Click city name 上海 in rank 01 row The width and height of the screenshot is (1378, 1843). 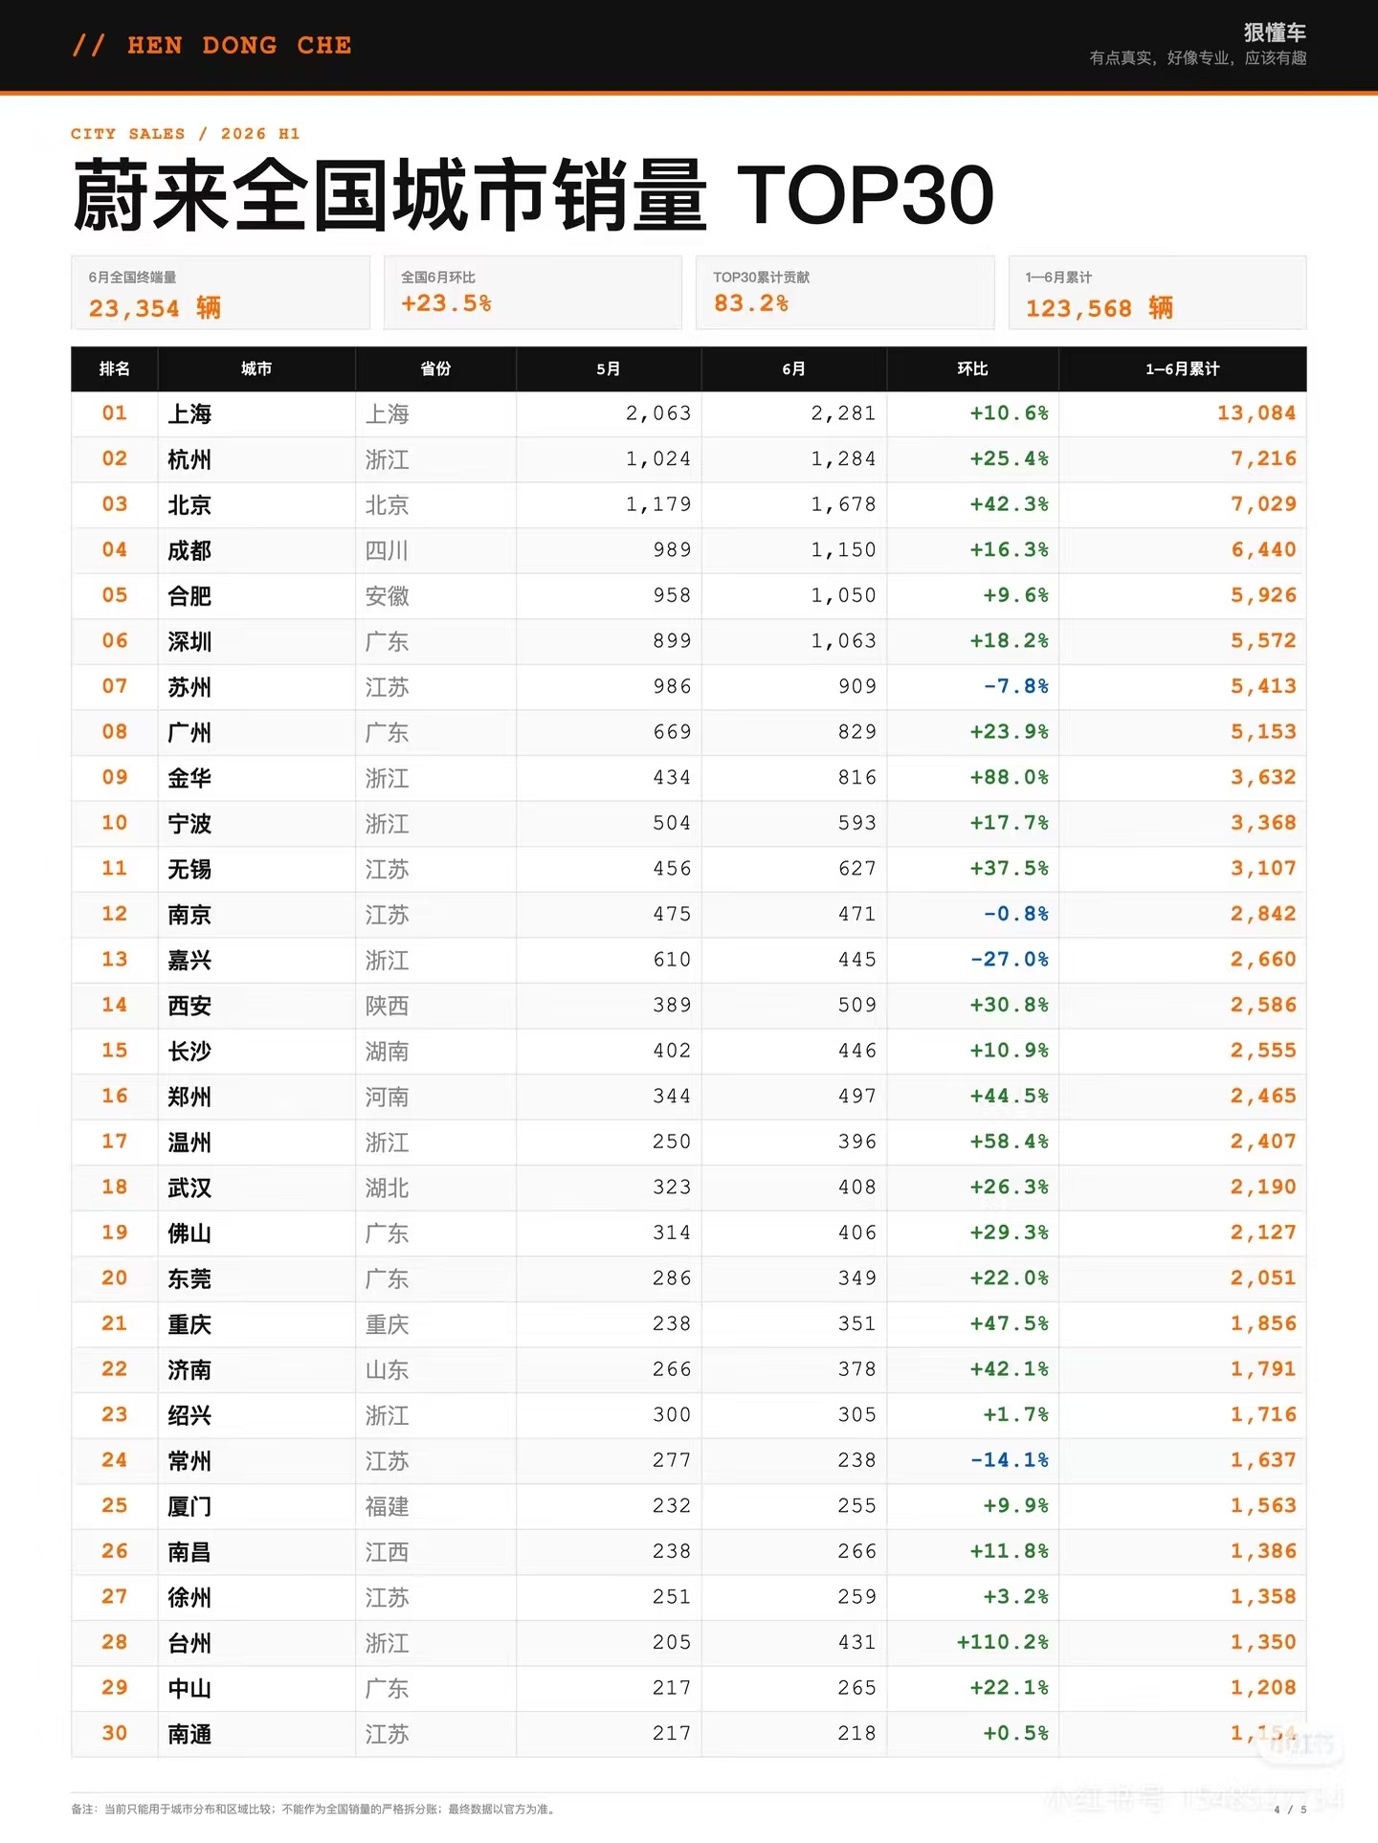pyautogui.click(x=189, y=414)
